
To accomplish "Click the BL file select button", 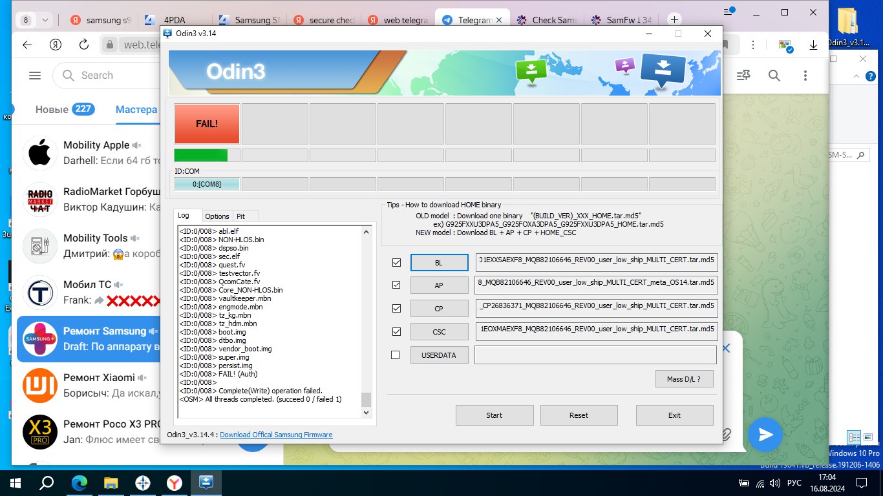I will (439, 262).
